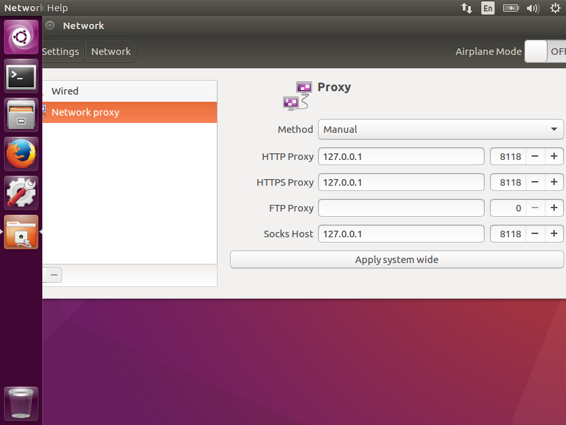566x425 pixels.
Task: Toggle the Airplane Mode switch
Action: 545,52
